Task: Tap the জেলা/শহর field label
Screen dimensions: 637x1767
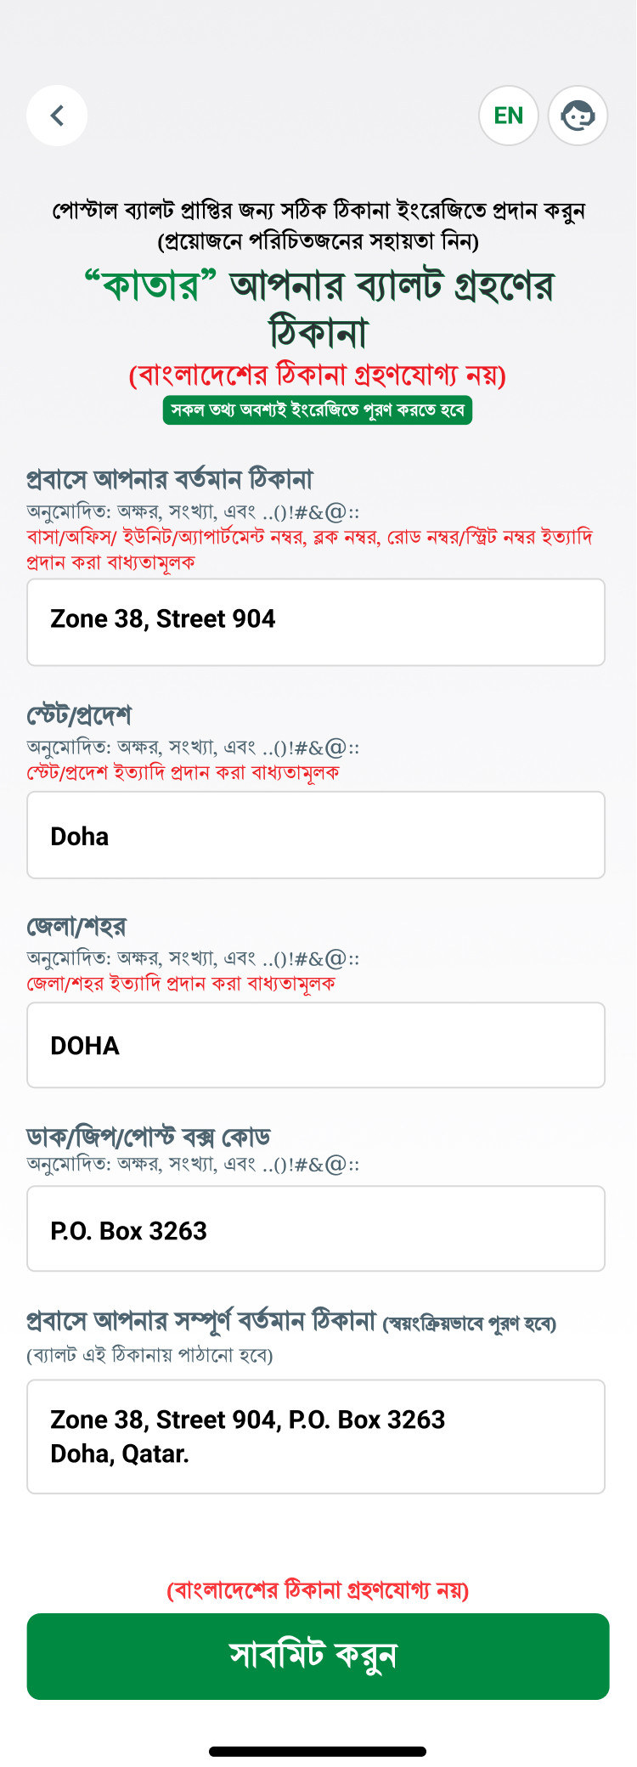Action: click(76, 926)
